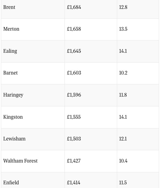Click the £1,555 figure for Kingston

pyautogui.click(x=74, y=117)
